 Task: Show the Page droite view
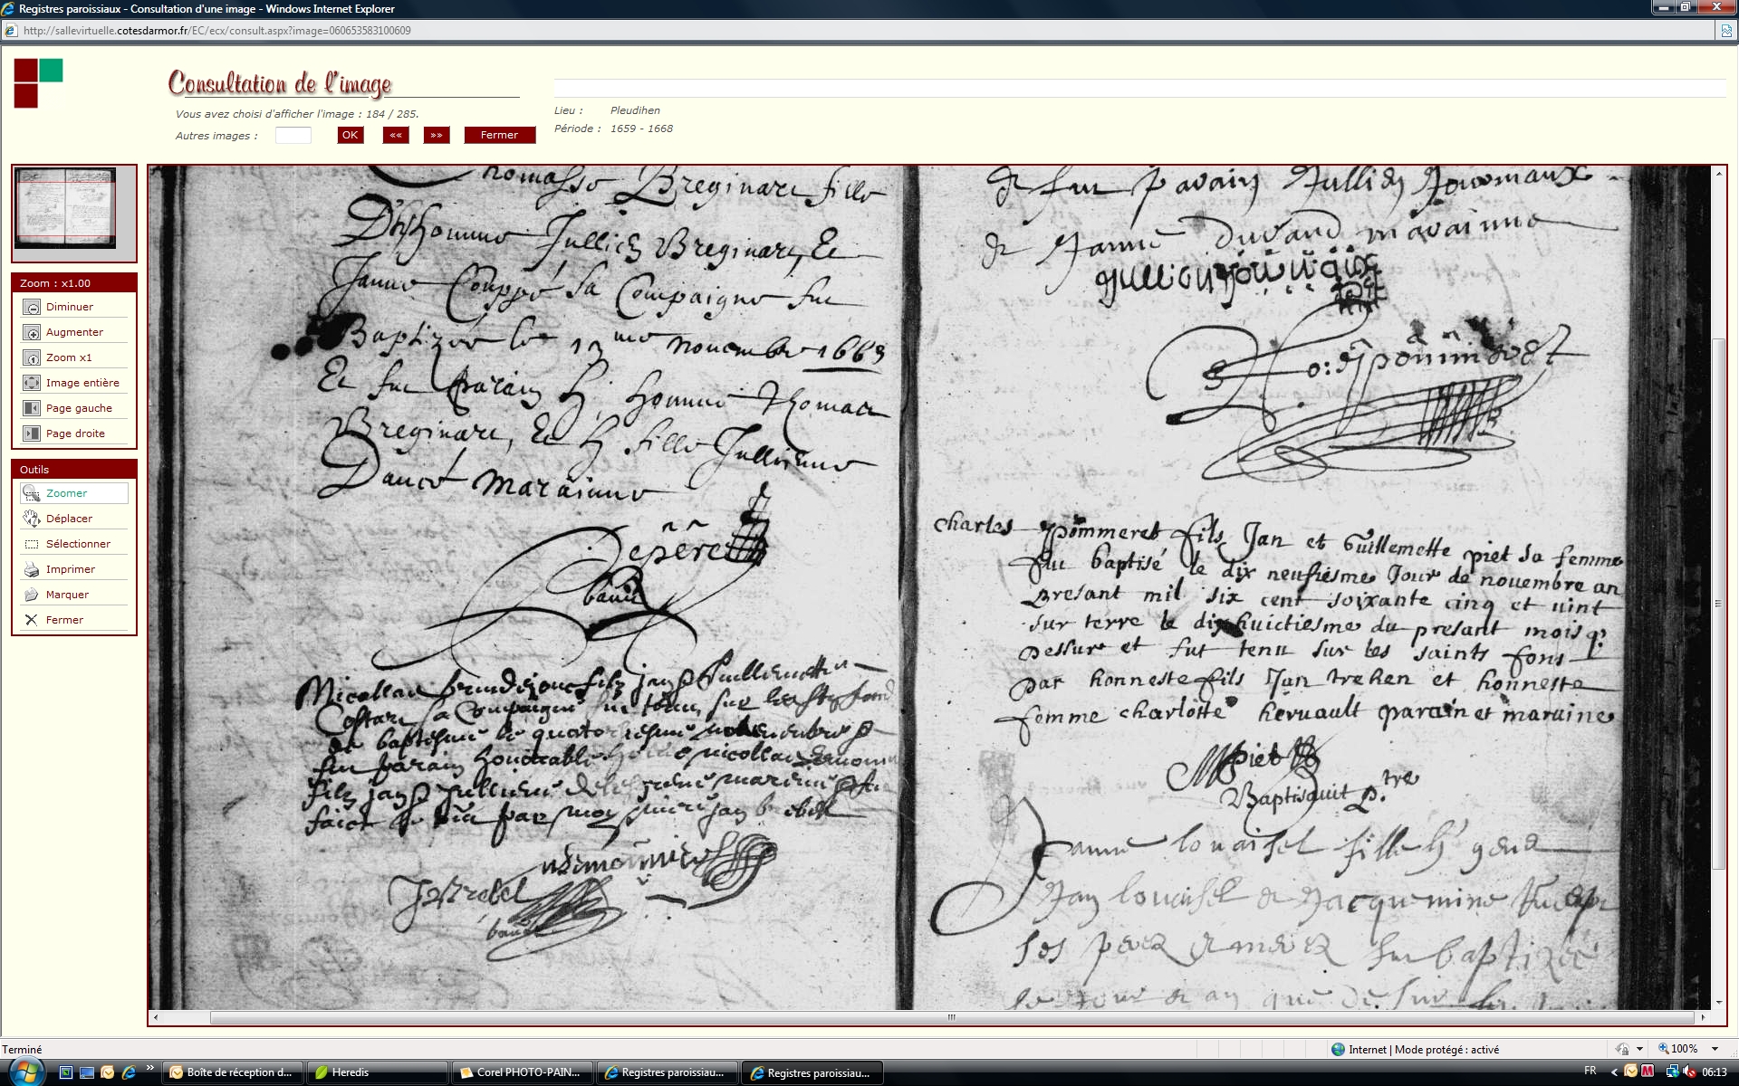click(32, 434)
